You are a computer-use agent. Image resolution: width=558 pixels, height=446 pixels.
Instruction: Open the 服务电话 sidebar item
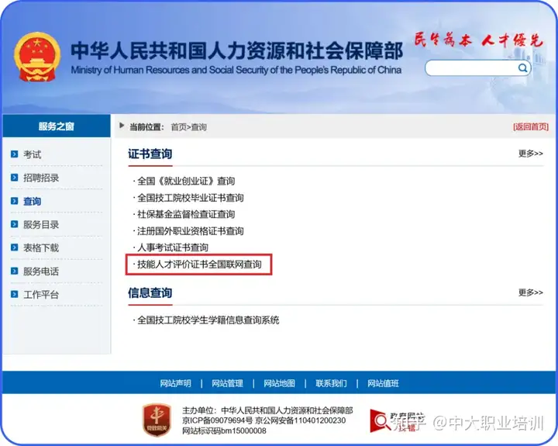41,271
